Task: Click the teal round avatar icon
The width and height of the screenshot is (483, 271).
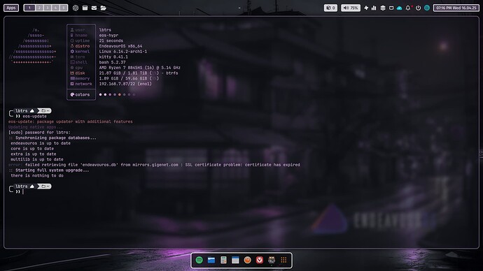Action: pyautogui.click(x=427, y=8)
